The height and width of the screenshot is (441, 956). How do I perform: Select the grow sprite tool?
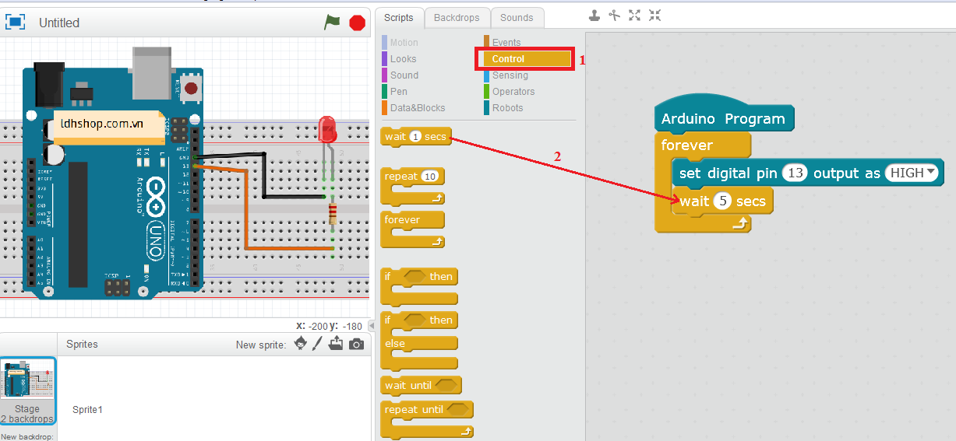click(x=634, y=15)
